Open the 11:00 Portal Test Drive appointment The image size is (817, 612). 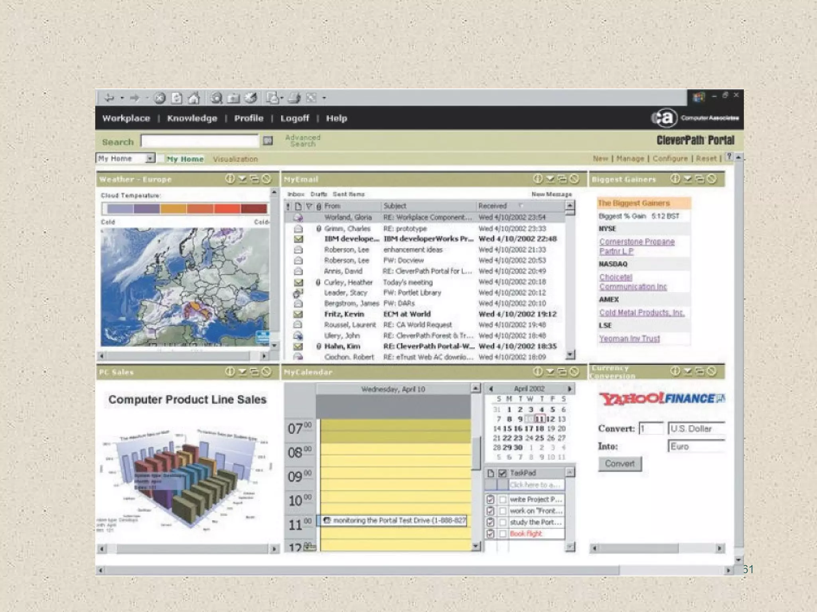(x=394, y=520)
